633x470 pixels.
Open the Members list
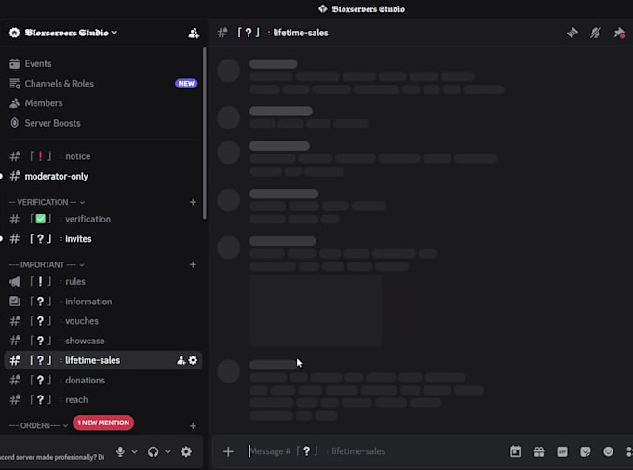[x=103, y=103]
